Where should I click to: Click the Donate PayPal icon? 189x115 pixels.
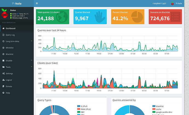(3, 86)
